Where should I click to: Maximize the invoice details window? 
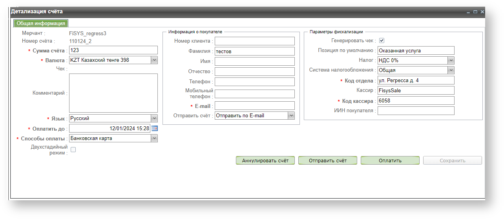[x=475, y=12]
